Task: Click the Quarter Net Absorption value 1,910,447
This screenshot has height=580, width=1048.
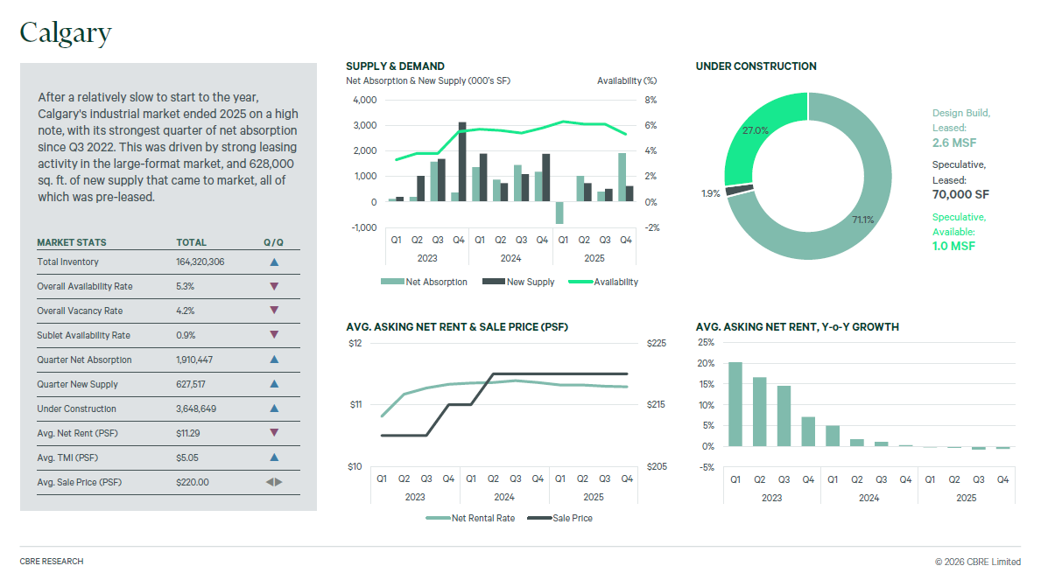Action: pos(194,360)
